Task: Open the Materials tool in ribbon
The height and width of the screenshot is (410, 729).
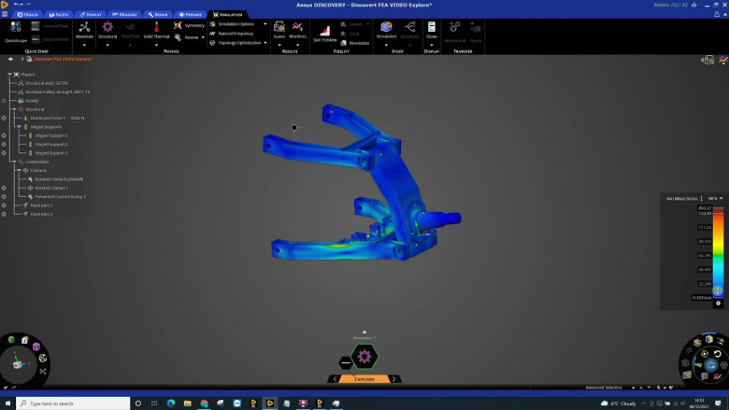Action: coord(84,28)
